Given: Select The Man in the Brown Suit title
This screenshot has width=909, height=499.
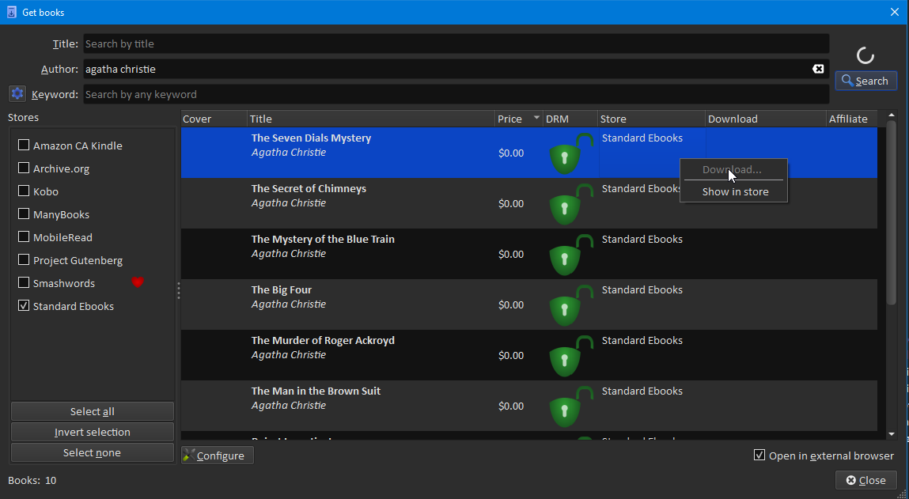Looking at the screenshot, I should 316,391.
